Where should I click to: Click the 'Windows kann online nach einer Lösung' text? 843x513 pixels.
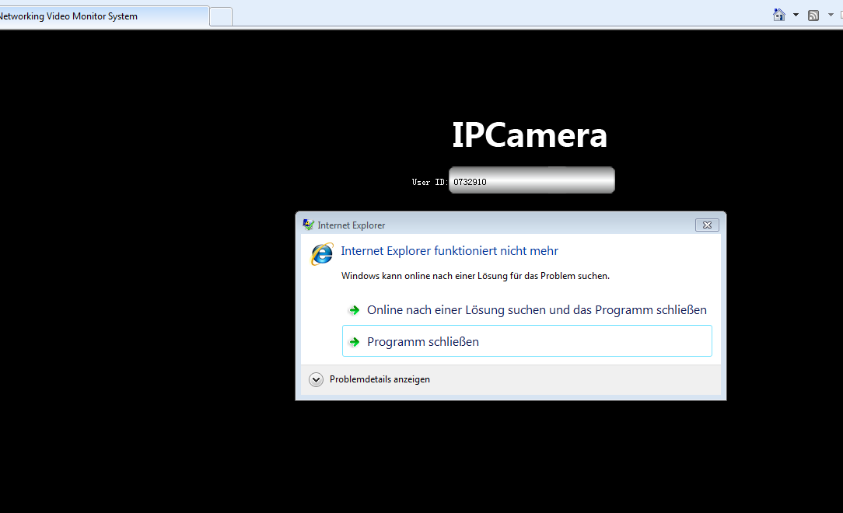click(x=475, y=276)
